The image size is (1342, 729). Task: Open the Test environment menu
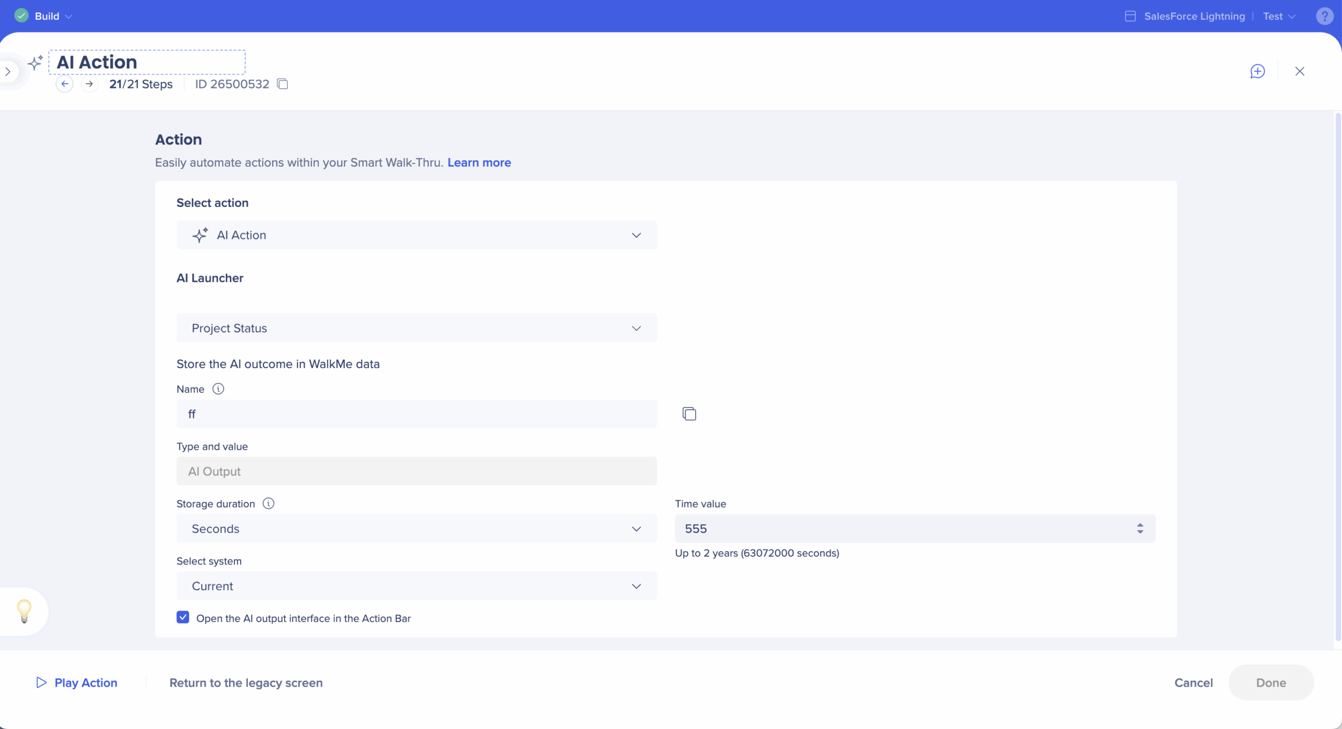pyautogui.click(x=1279, y=16)
